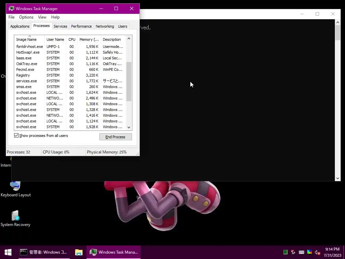Open the on-screen keyboard tray icon
Image resolution: width=345 pixels, height=259 pixels.
pyautogui.click(x=302, y=252)
